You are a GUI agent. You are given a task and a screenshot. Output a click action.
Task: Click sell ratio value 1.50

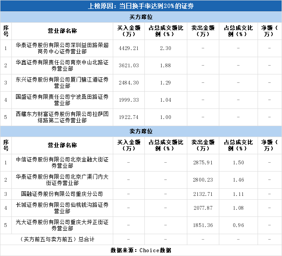coord(239,163)
